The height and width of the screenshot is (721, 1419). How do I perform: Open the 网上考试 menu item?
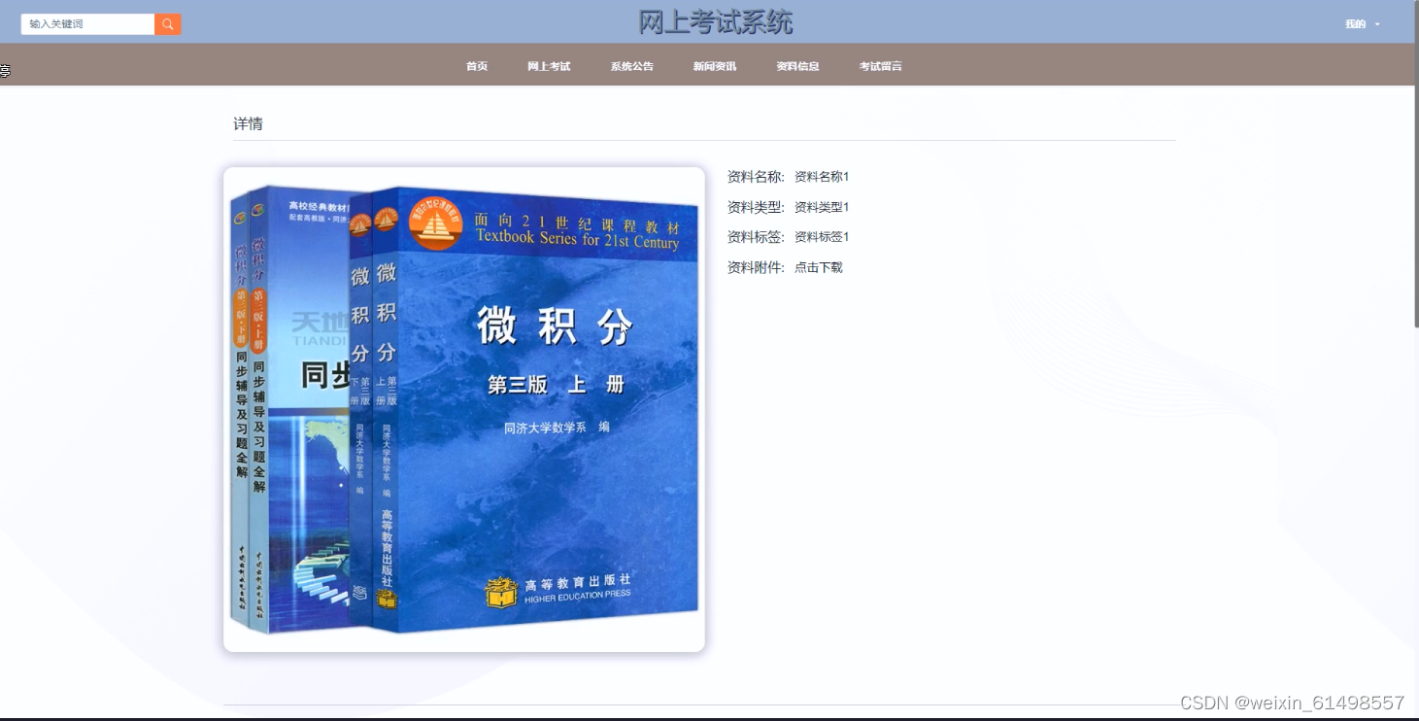[x=549, y=66]
